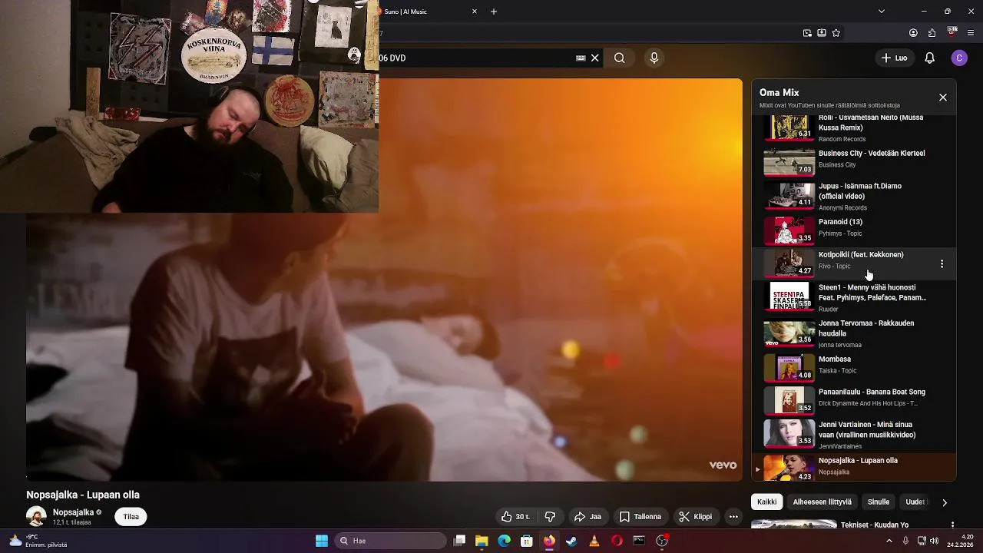Viewport: 983px width, 553px height.
Task: Open options for Kotipoikii playlist item
Action: pos(942,263)
